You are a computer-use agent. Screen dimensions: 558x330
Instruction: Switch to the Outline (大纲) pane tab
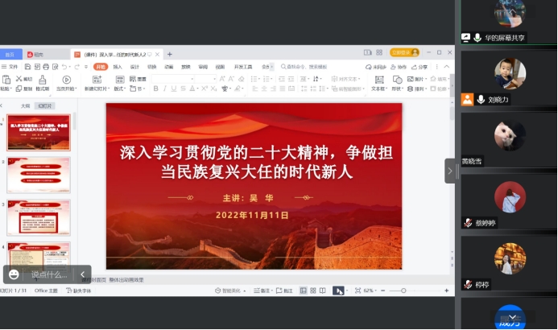(x=25, y=105)
